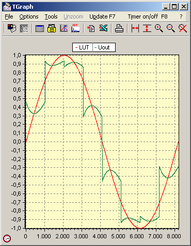Click the yellow archive drawer icon
The width and height of the screenshot is (191, 246).
52,28
